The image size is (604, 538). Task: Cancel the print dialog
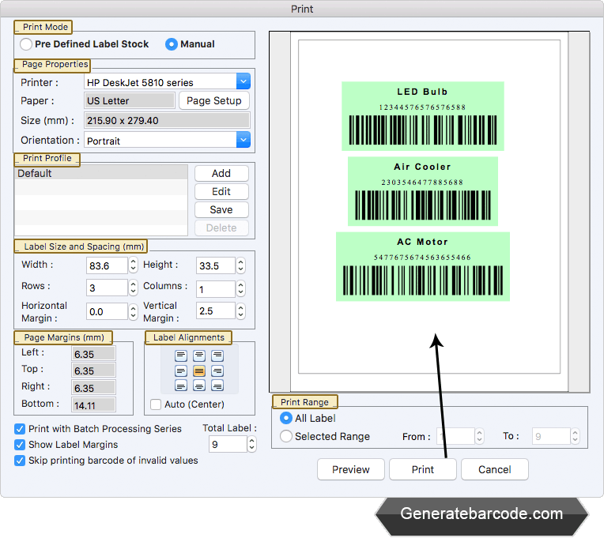(x=495, y=469)
